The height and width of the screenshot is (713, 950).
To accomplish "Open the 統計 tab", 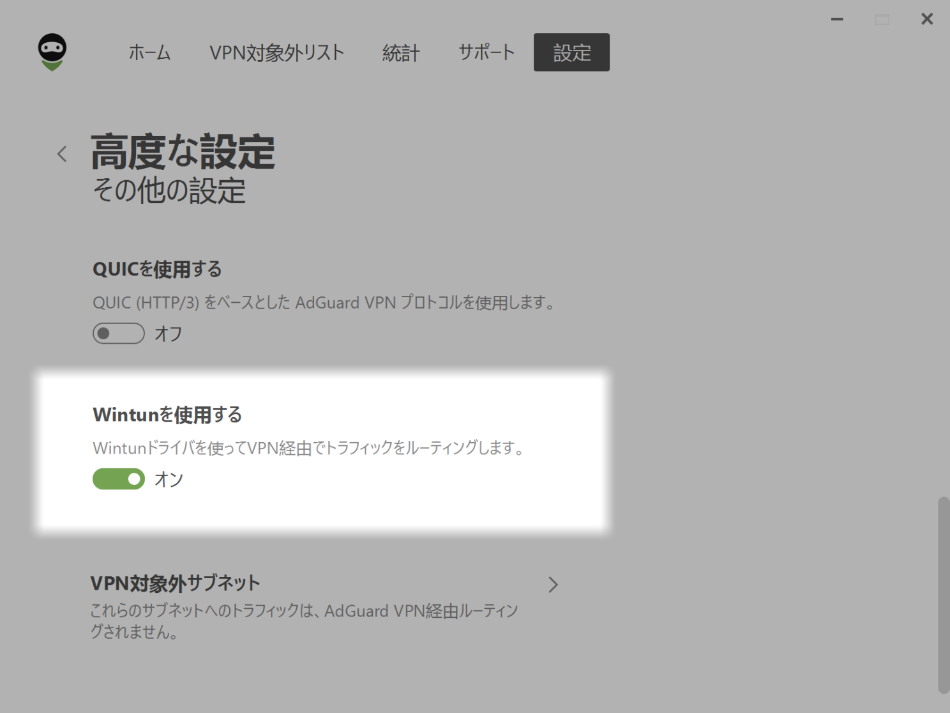I will point(401,52).
